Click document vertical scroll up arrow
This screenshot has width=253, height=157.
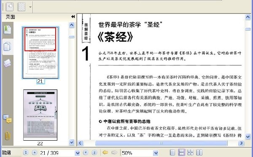coord(248,17)
